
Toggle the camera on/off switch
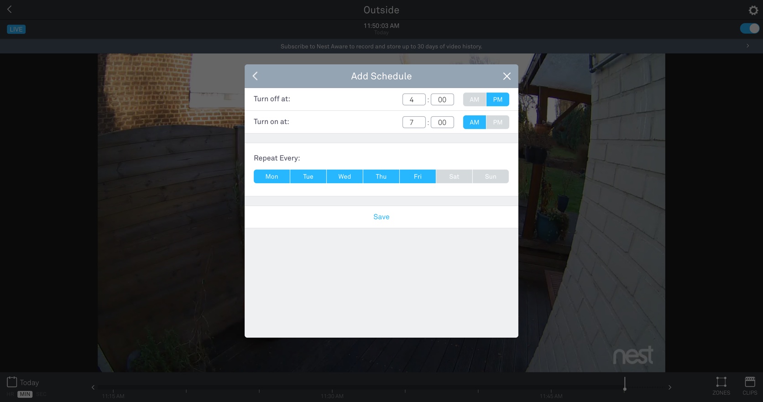(749, 29)
